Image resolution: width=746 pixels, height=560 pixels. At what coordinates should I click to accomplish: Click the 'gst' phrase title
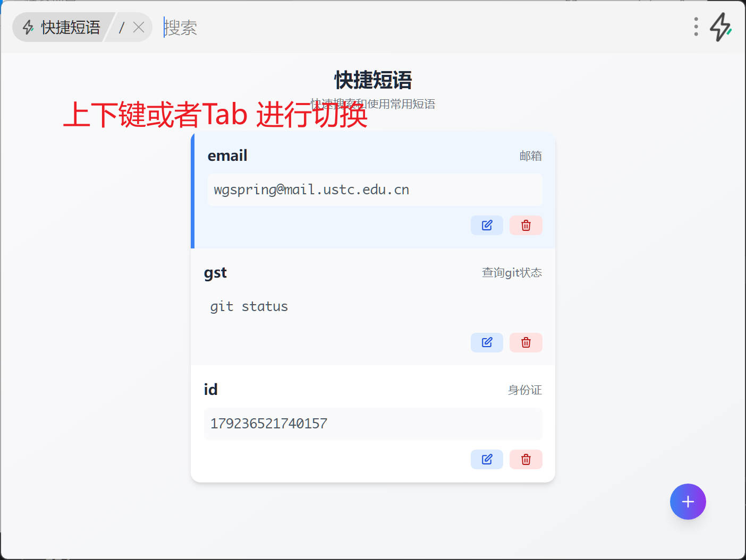pos(215,273)
